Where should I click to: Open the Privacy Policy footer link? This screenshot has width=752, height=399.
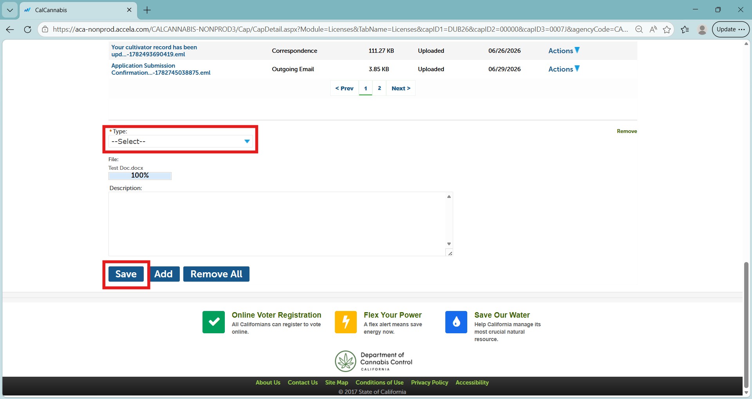click(x=429, y=382)
